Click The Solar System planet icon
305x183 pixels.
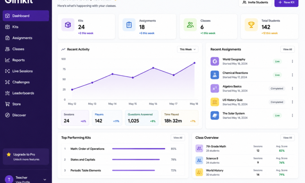[x=215, y=116]
